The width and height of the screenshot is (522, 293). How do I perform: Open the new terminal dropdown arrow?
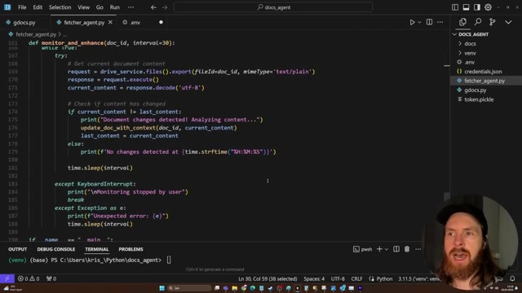click(x=387, y=249)
